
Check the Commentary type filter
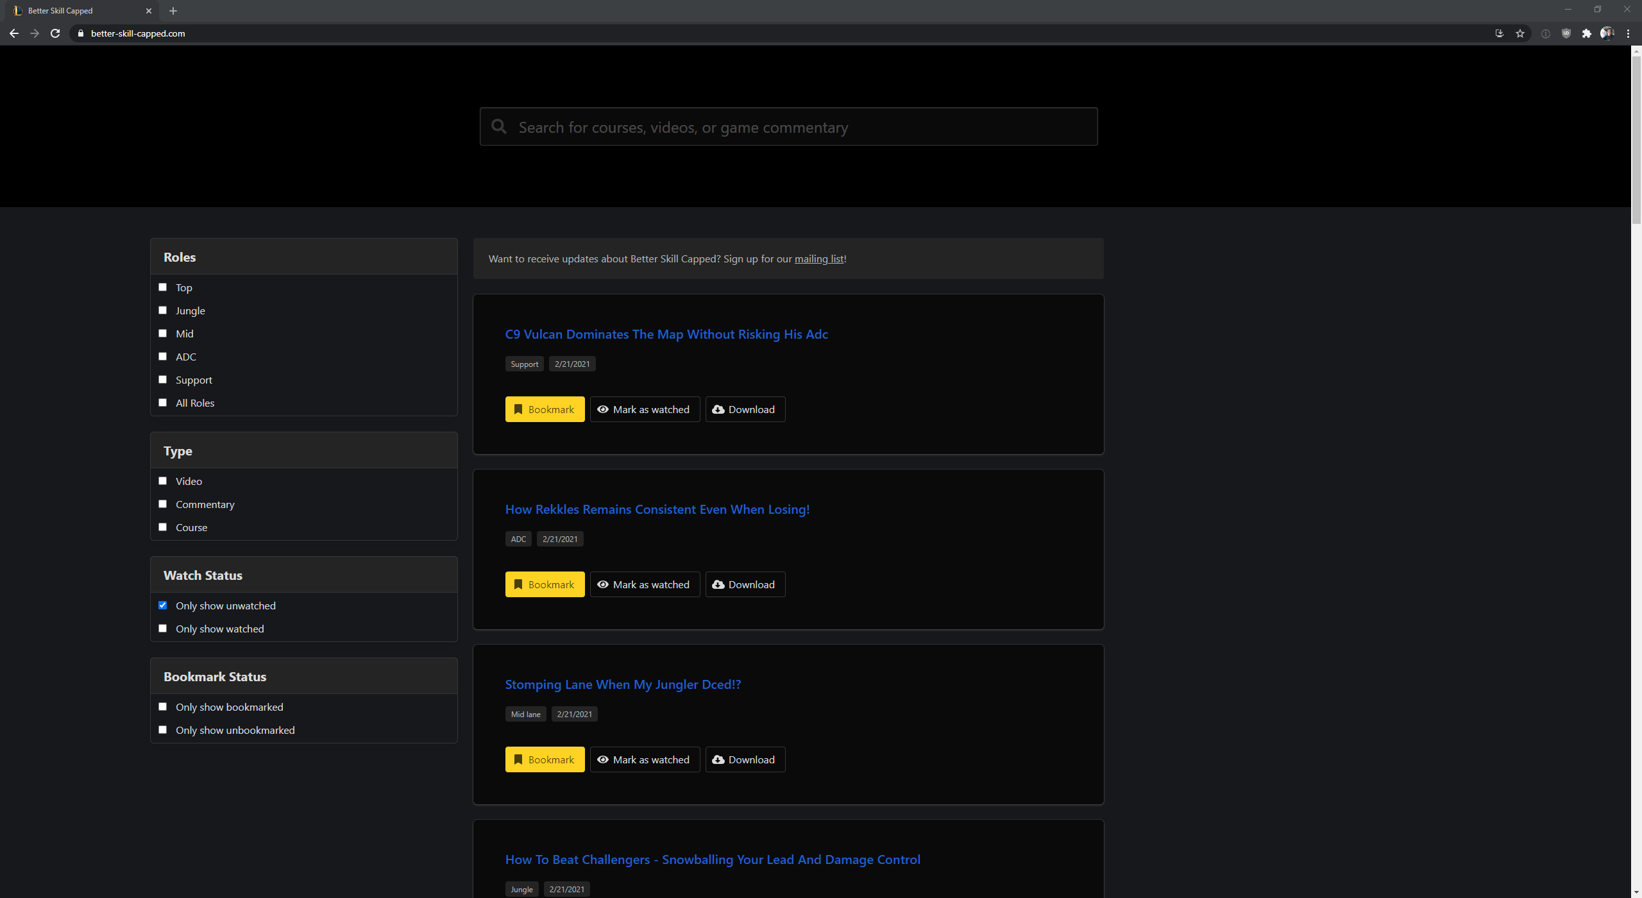(162, 504)
